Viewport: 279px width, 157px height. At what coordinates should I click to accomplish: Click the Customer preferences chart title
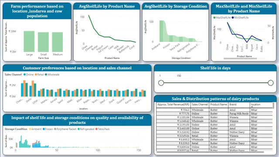click(x=77, y=68)
